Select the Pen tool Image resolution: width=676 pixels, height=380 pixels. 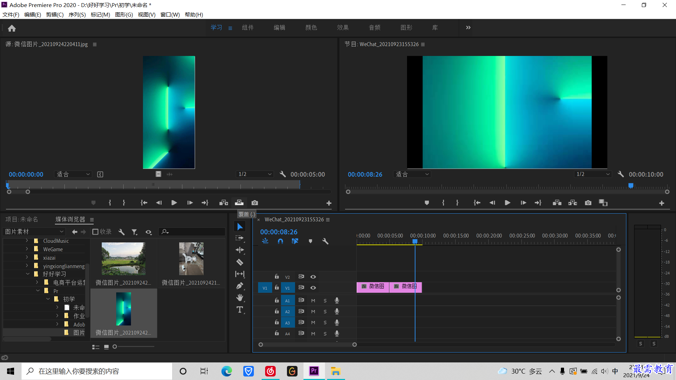click(240, 286)
